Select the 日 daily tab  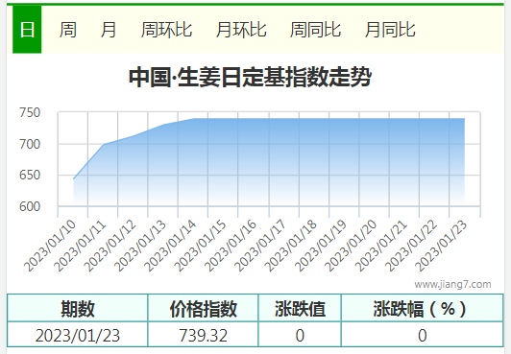27,30
